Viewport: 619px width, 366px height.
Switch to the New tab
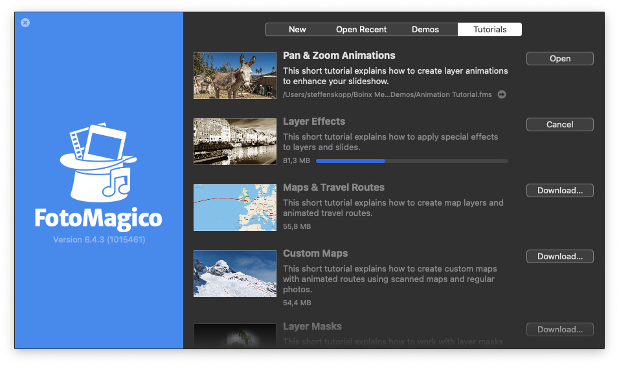click(x=297, y=30)
